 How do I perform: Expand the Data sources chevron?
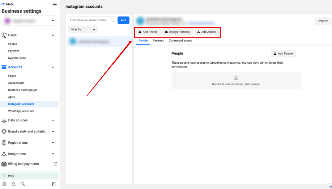(x=53, y=120)
